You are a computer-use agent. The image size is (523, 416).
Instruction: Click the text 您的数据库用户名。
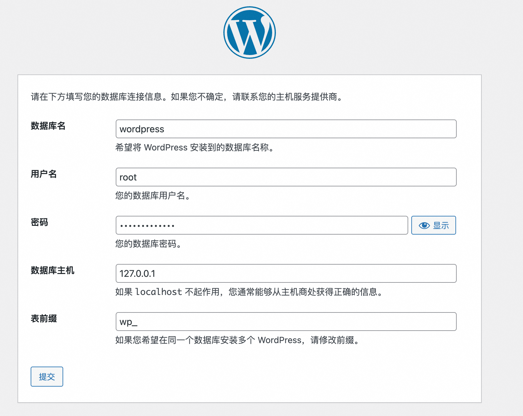point(153,196)
